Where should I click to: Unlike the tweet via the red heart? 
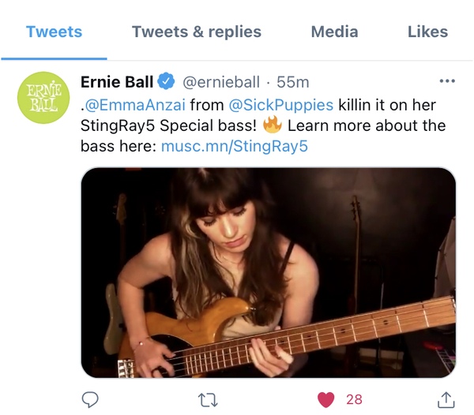(x=325, y=400)
